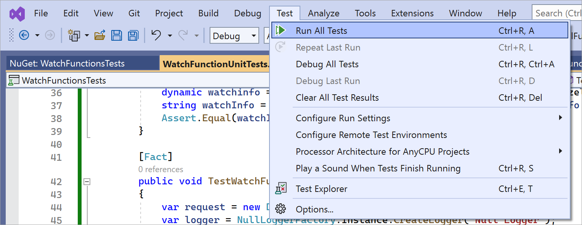
Task: Navigate backward with the back arrow
Action: click(24, 36)
